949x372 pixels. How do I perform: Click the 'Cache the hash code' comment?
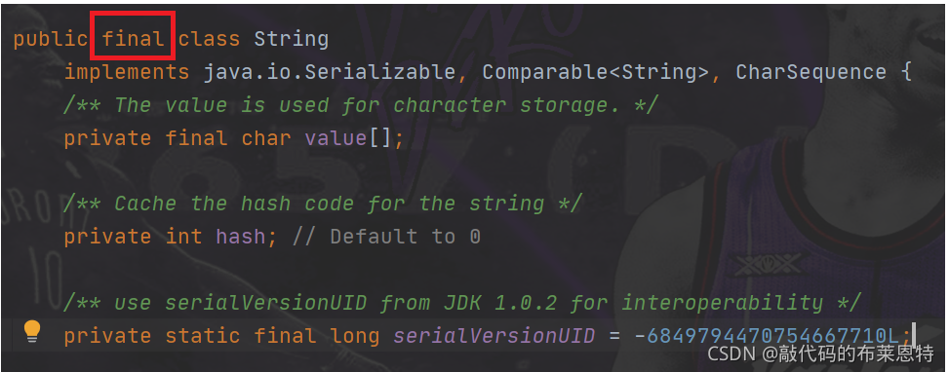[323, 205]
